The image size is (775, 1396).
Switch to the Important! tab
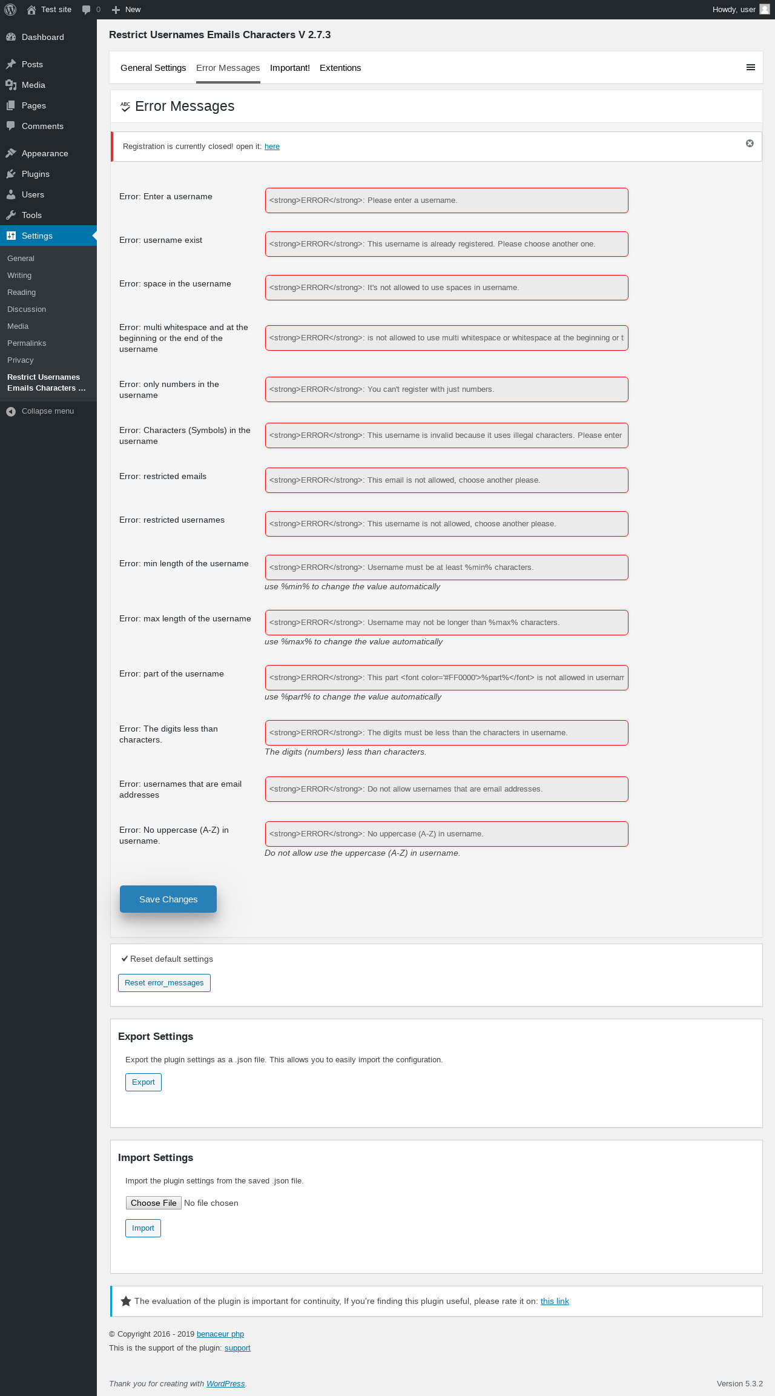coord(289,68)
